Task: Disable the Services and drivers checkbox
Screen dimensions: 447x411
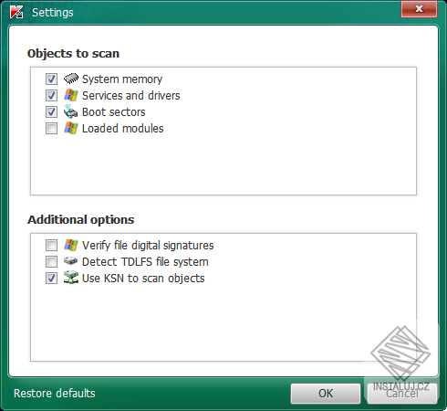Action: pyautogui.click(x=51, y=96)
